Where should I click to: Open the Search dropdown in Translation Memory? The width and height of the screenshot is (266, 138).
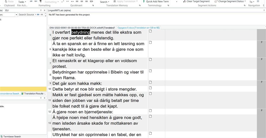pyautogui.click(x=104, y=2)
